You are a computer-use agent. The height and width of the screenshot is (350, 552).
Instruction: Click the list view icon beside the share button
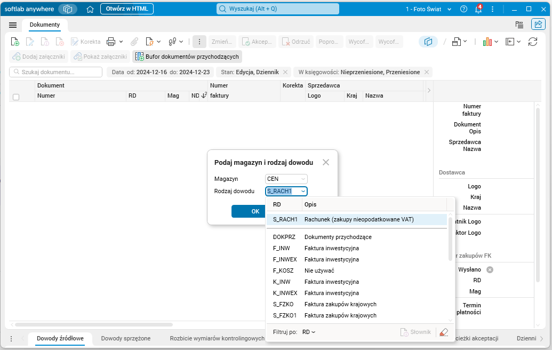pyautogui.click(x=519, y=25)
